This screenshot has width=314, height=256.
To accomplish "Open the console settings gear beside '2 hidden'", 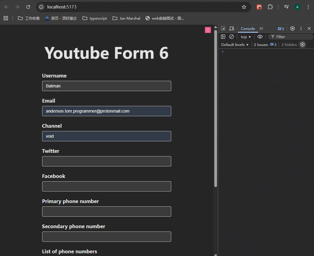I will pos(302,44).
